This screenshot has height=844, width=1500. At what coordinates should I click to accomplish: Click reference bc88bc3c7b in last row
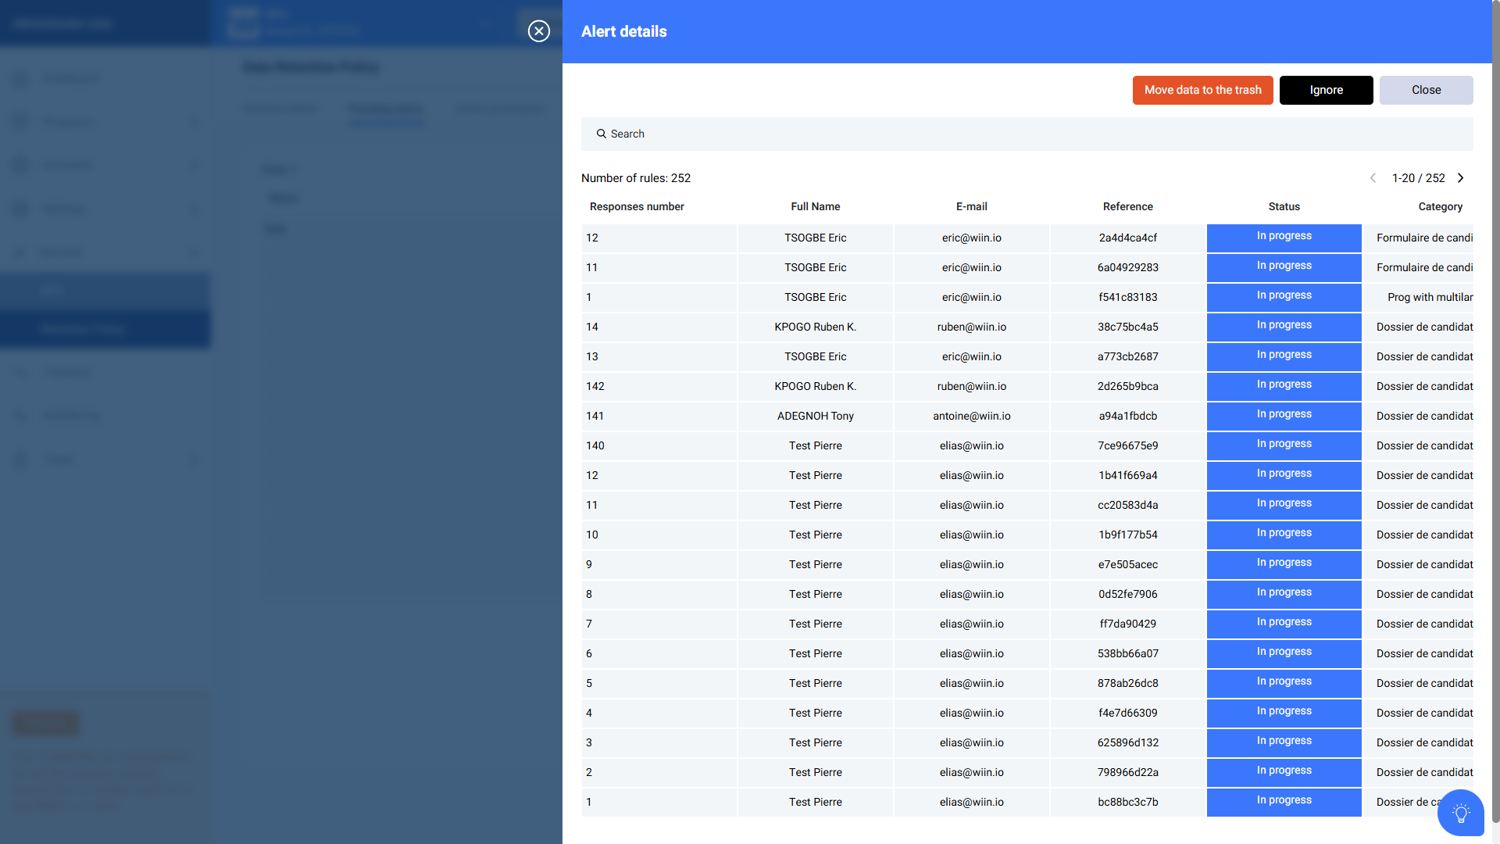point(1127,802)
